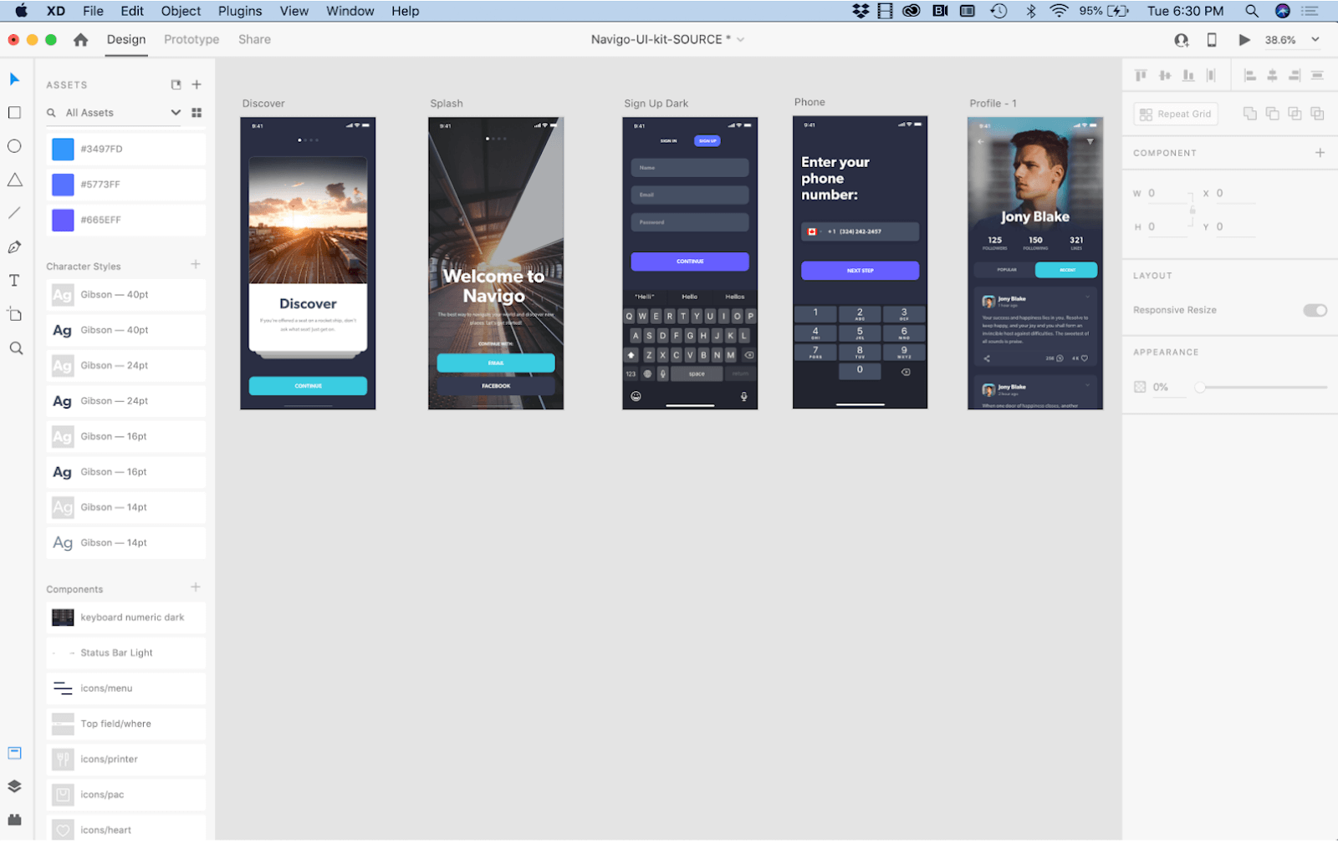Click the boolean Add (union) icon

click(1250, 114)
